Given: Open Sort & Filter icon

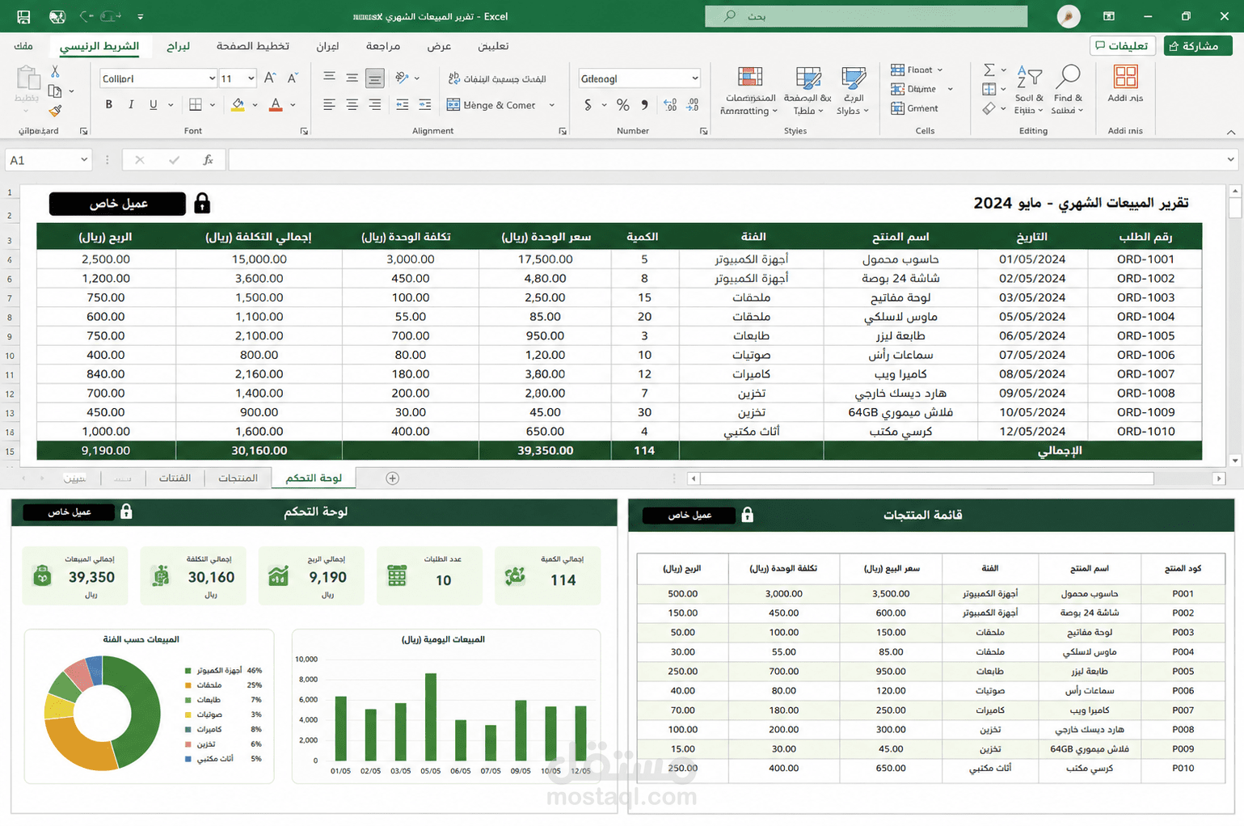Looking at the screenshot, I should point(1029,78).
